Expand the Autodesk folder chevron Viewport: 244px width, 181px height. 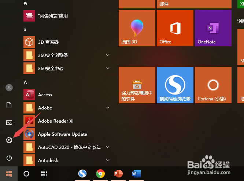[x=108, y=160]
